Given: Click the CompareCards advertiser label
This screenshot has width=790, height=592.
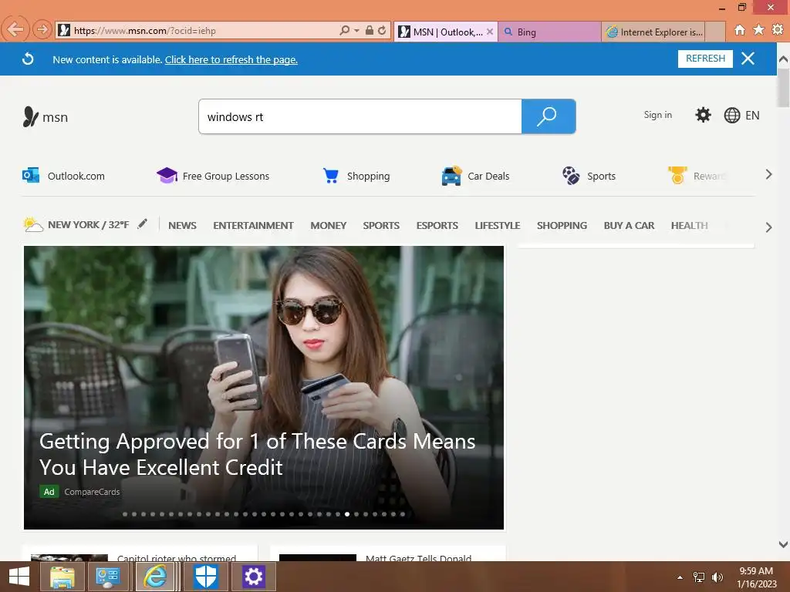Looking at the screenshot, I should [92, 492].
